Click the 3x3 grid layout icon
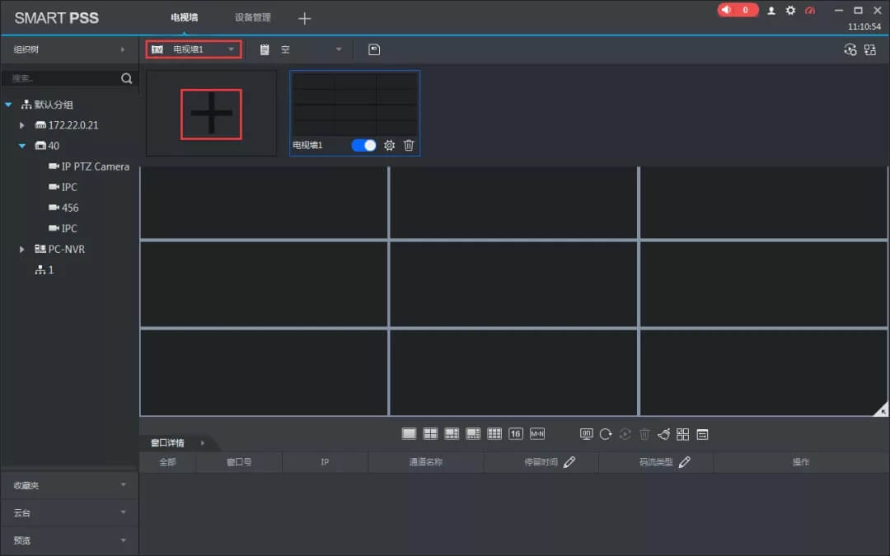Screen dimensions: 890x556 tap(494, 434)
